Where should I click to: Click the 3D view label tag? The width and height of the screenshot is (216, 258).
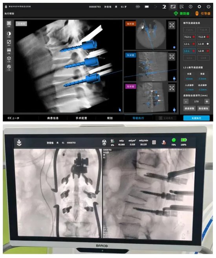[x=21, y=24]
